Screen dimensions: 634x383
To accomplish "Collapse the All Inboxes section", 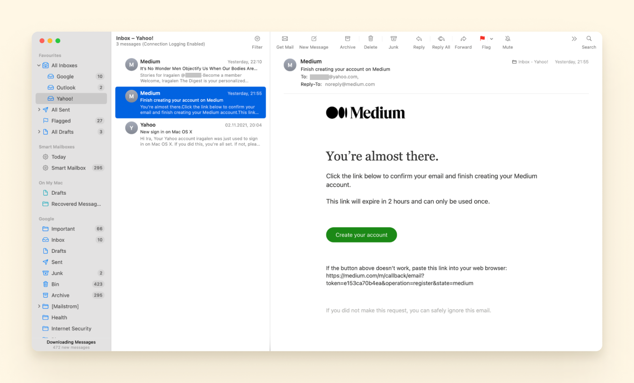I will click(39, 65).
